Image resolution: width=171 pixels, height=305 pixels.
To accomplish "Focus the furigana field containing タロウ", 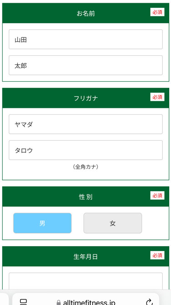I will [86, 150].
